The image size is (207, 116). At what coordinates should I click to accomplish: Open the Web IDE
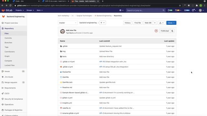pyautogui.click(x=148, y=23)
